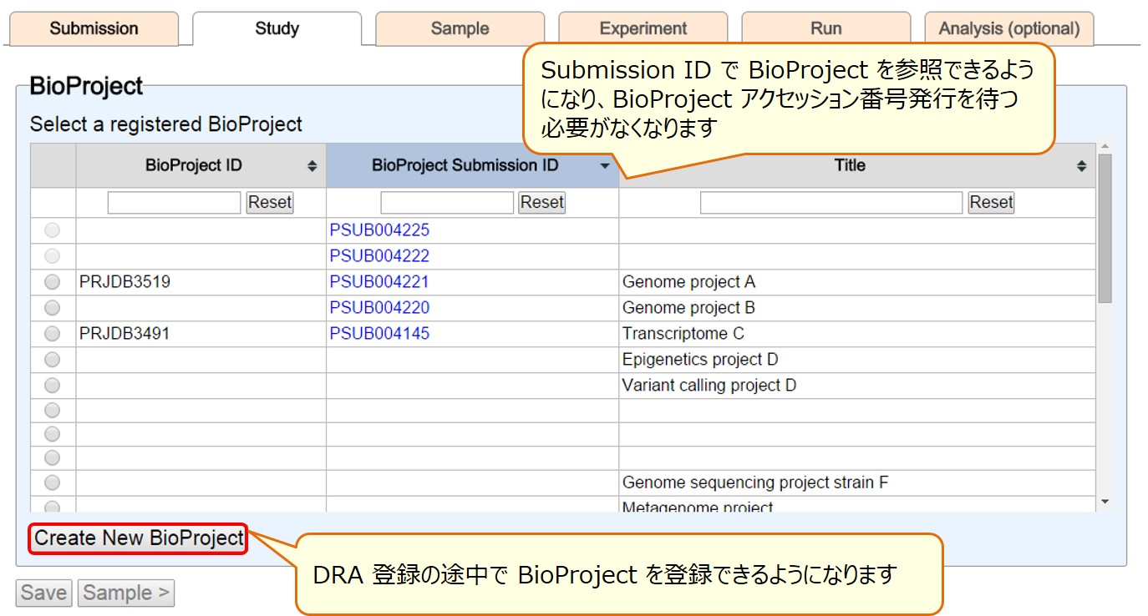Open the Submission tab
Image resolution: width=1148 pixels, height=616 pixels.
pyautogui.click(x=94, y=28)
